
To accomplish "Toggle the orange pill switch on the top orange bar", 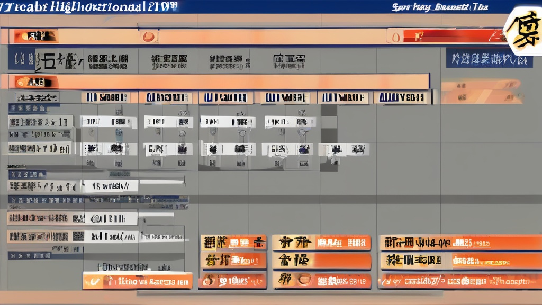I will (35, 36).
